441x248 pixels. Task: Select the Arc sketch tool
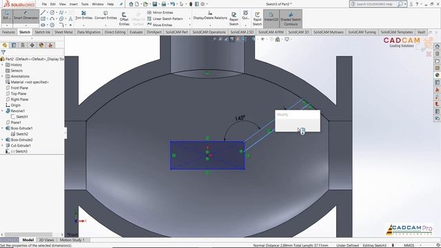pos(52,19)
